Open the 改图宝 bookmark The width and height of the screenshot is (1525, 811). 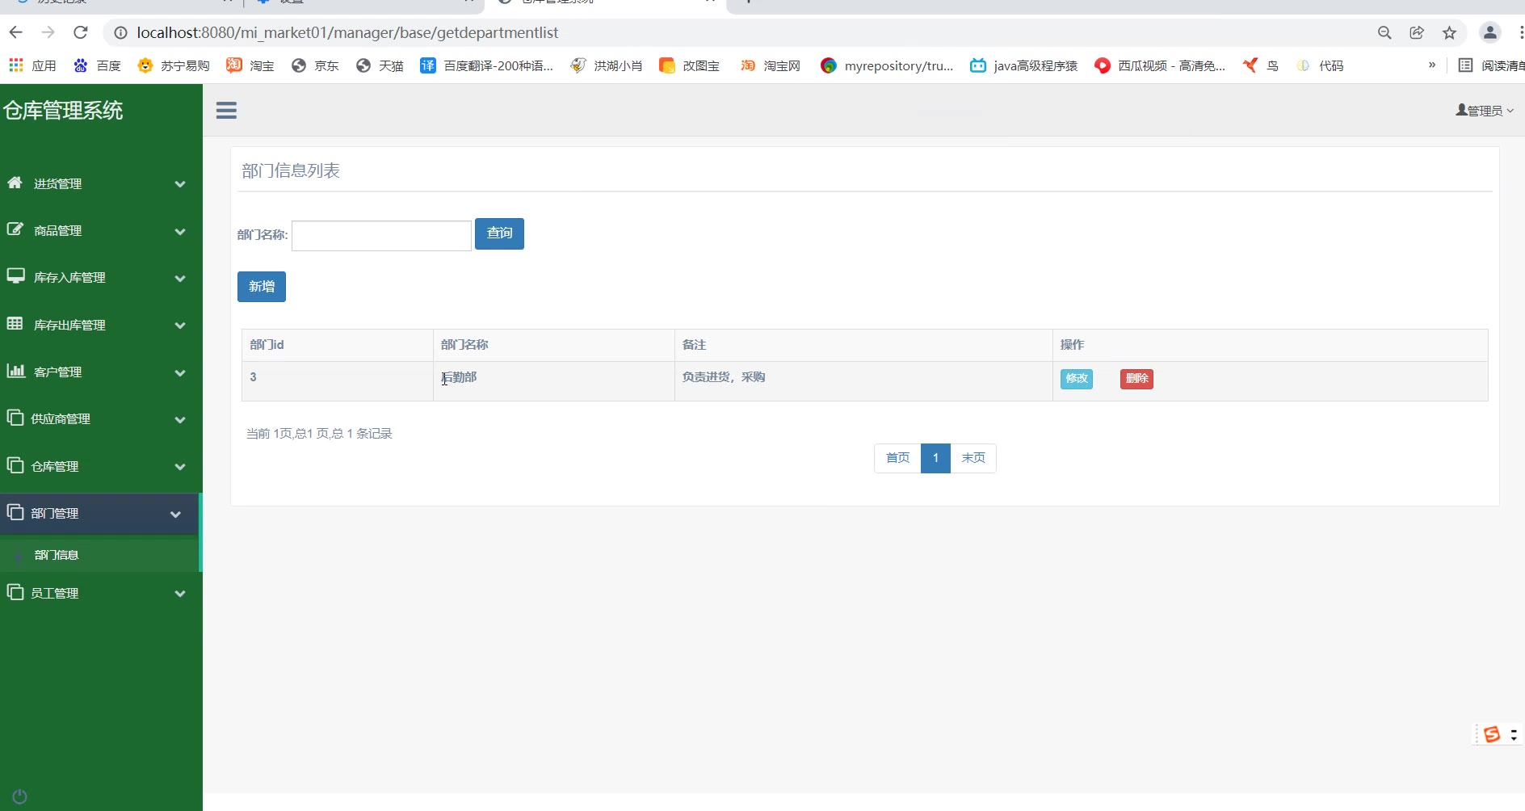tap(689, 65)
